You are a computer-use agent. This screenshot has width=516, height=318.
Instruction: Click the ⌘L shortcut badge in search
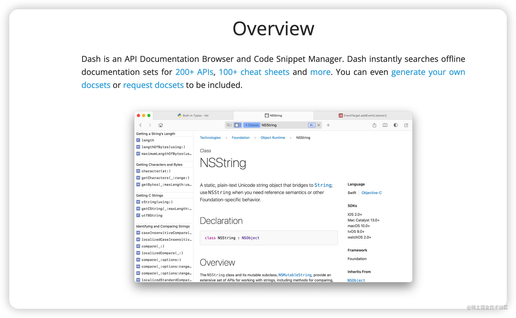(311, 125)
